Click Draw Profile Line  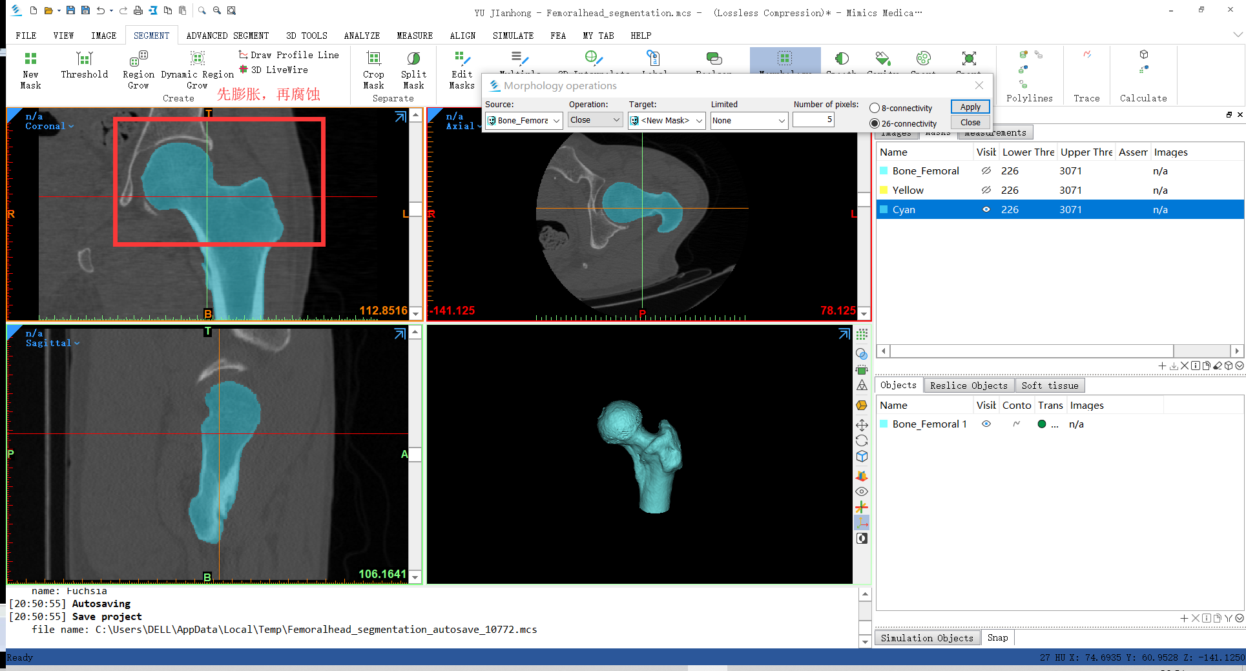289,55
